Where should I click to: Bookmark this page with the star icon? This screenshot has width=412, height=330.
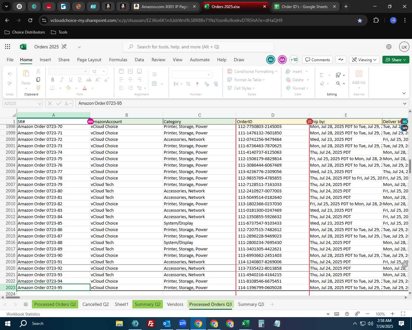[x=360, y=20]
